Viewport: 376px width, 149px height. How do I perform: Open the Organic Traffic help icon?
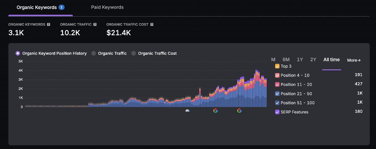[95, 24]
